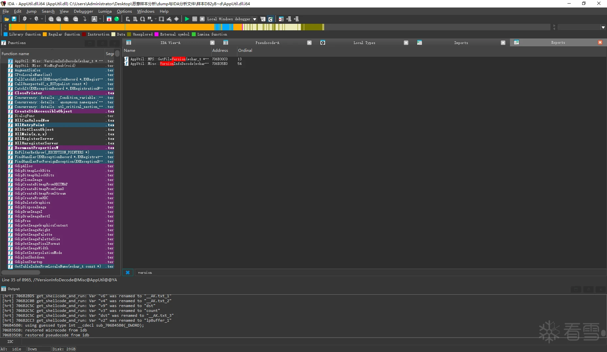Click the 'A' strings toolbar icon
Screen dimensions: 607x352
[94, 19]
